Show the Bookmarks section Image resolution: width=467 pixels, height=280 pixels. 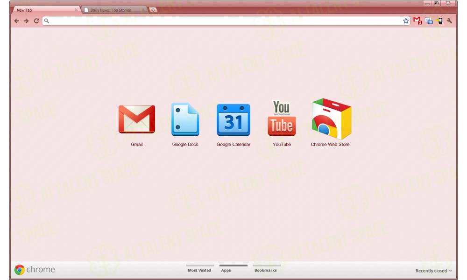tap(267, 269)
